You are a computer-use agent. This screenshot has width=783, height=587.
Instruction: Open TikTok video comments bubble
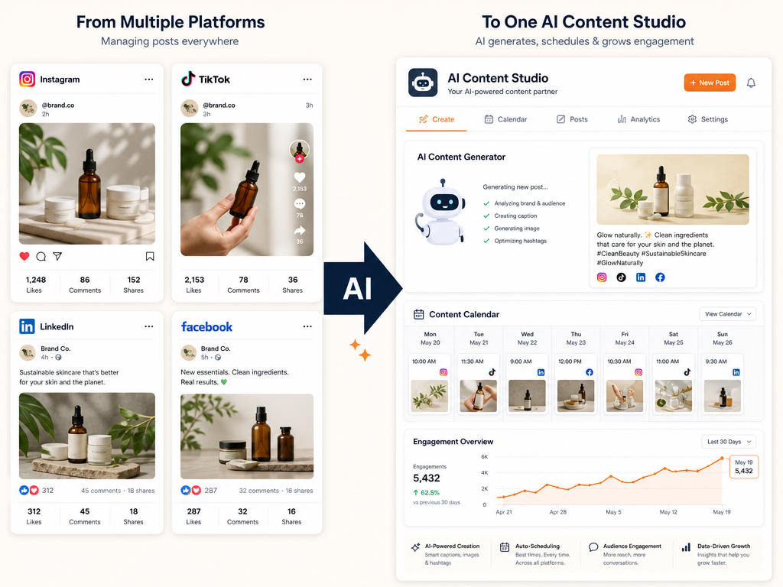(x=300, y=203)
